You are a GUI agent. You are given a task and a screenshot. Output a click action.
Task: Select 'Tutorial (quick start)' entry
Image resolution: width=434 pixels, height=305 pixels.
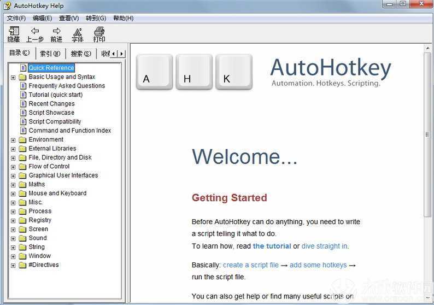(x=56, y=95)
